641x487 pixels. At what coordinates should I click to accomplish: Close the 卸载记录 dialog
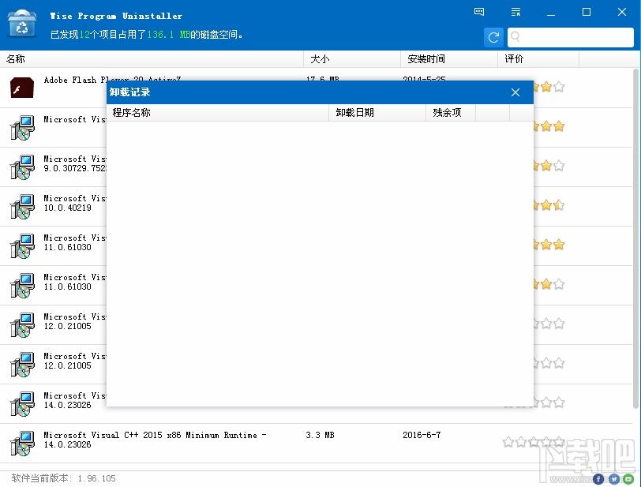515,92
